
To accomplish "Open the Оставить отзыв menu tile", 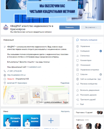I will [12, 120].
